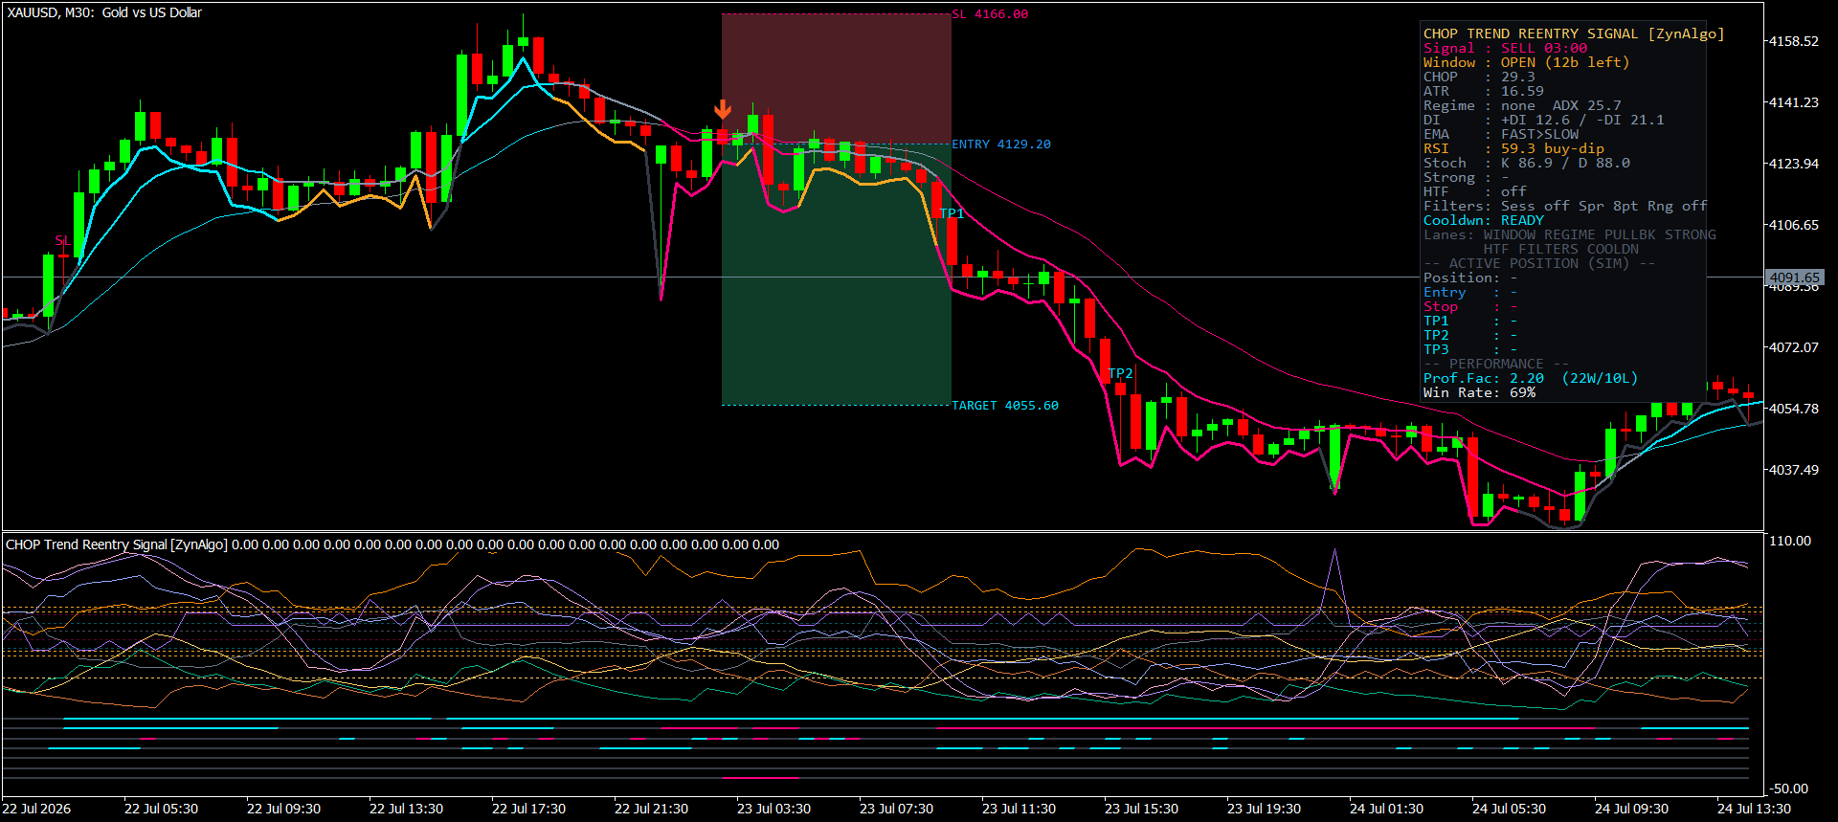Click the TARGET 4055.60 level label

pyautogui.click(x=1005, y=406)
